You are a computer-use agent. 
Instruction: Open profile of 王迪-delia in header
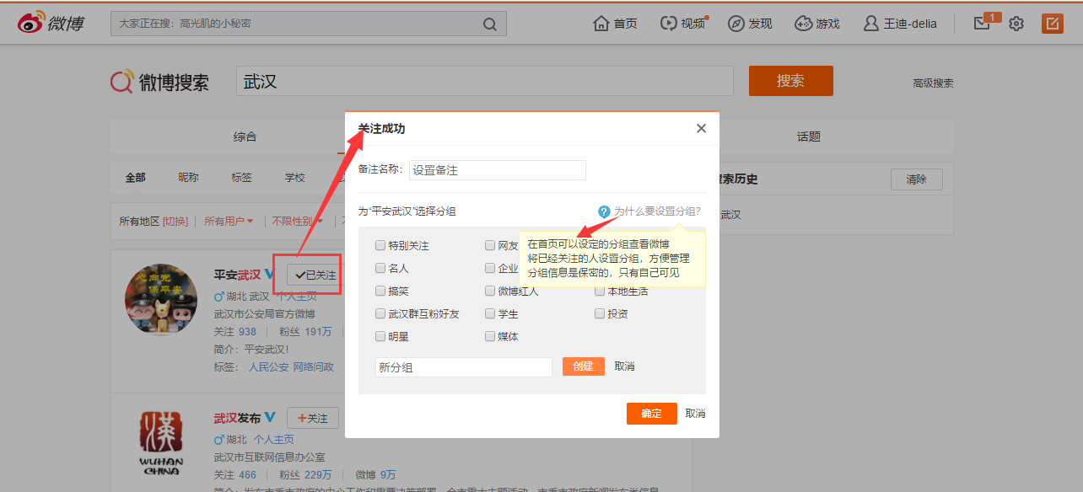pyautogui.click(x=900, y=24)
